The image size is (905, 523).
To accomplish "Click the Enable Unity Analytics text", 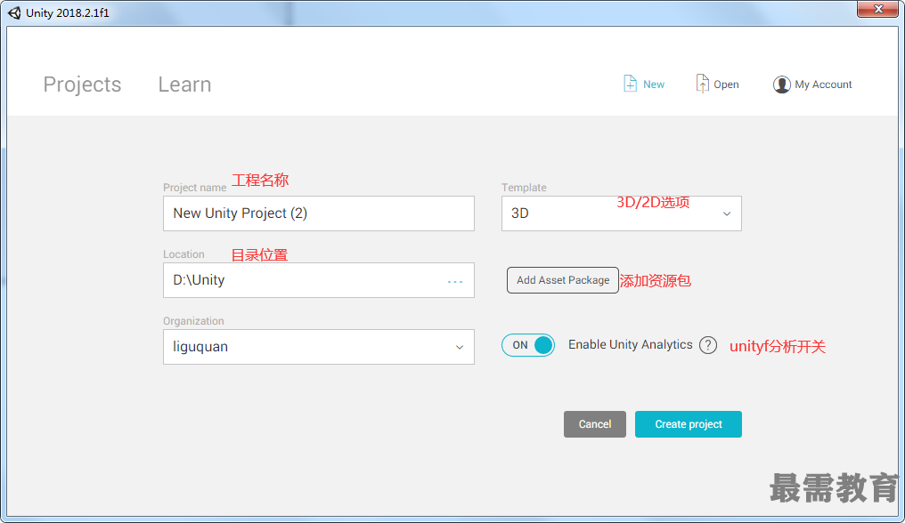I will coord(631,344).
